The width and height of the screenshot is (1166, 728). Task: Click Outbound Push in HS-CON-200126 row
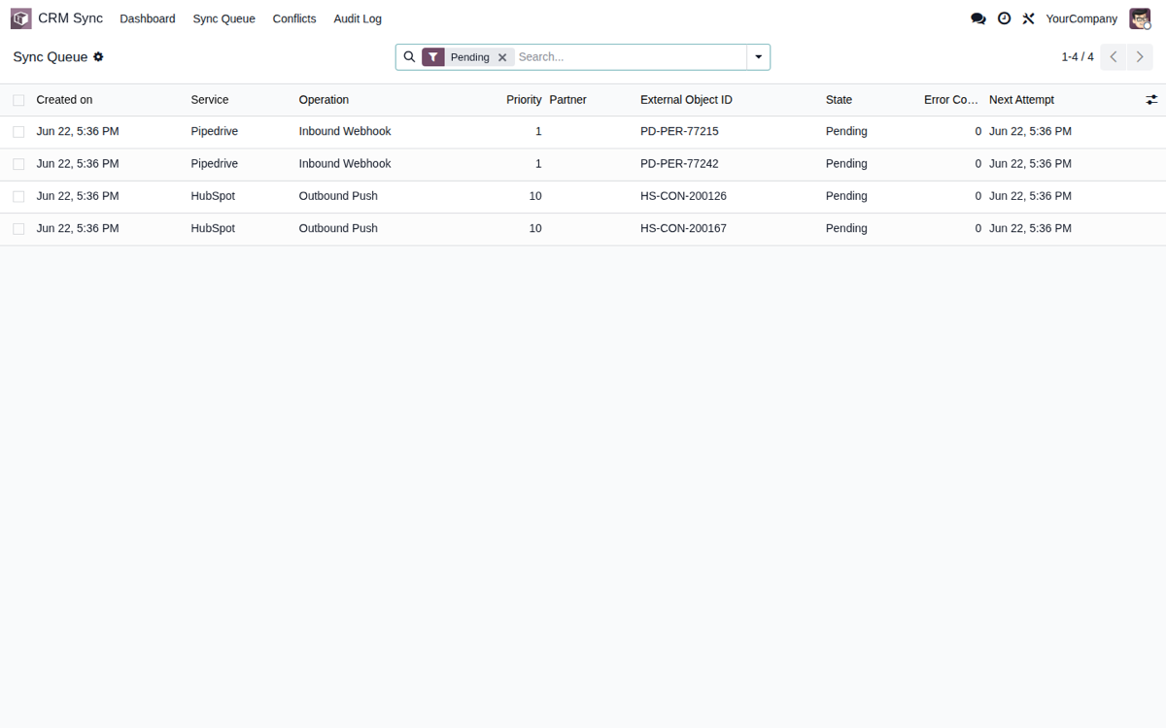338,196
